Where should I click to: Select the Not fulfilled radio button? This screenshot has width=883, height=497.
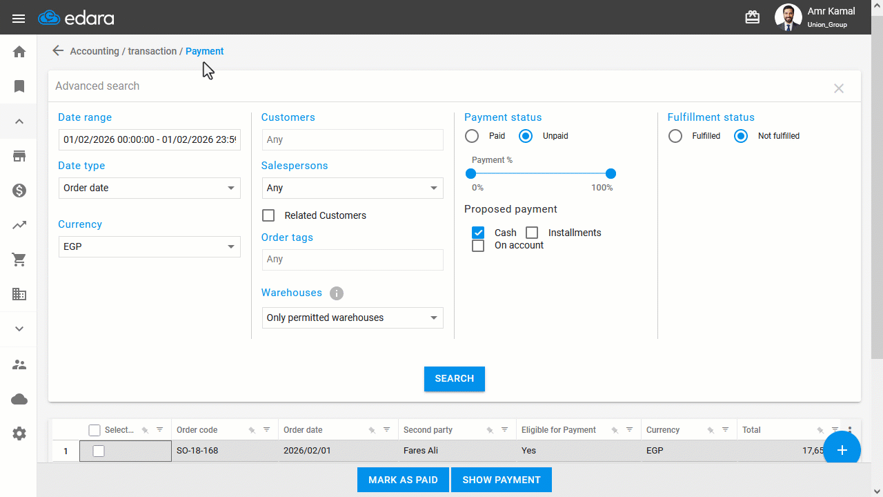741,136
